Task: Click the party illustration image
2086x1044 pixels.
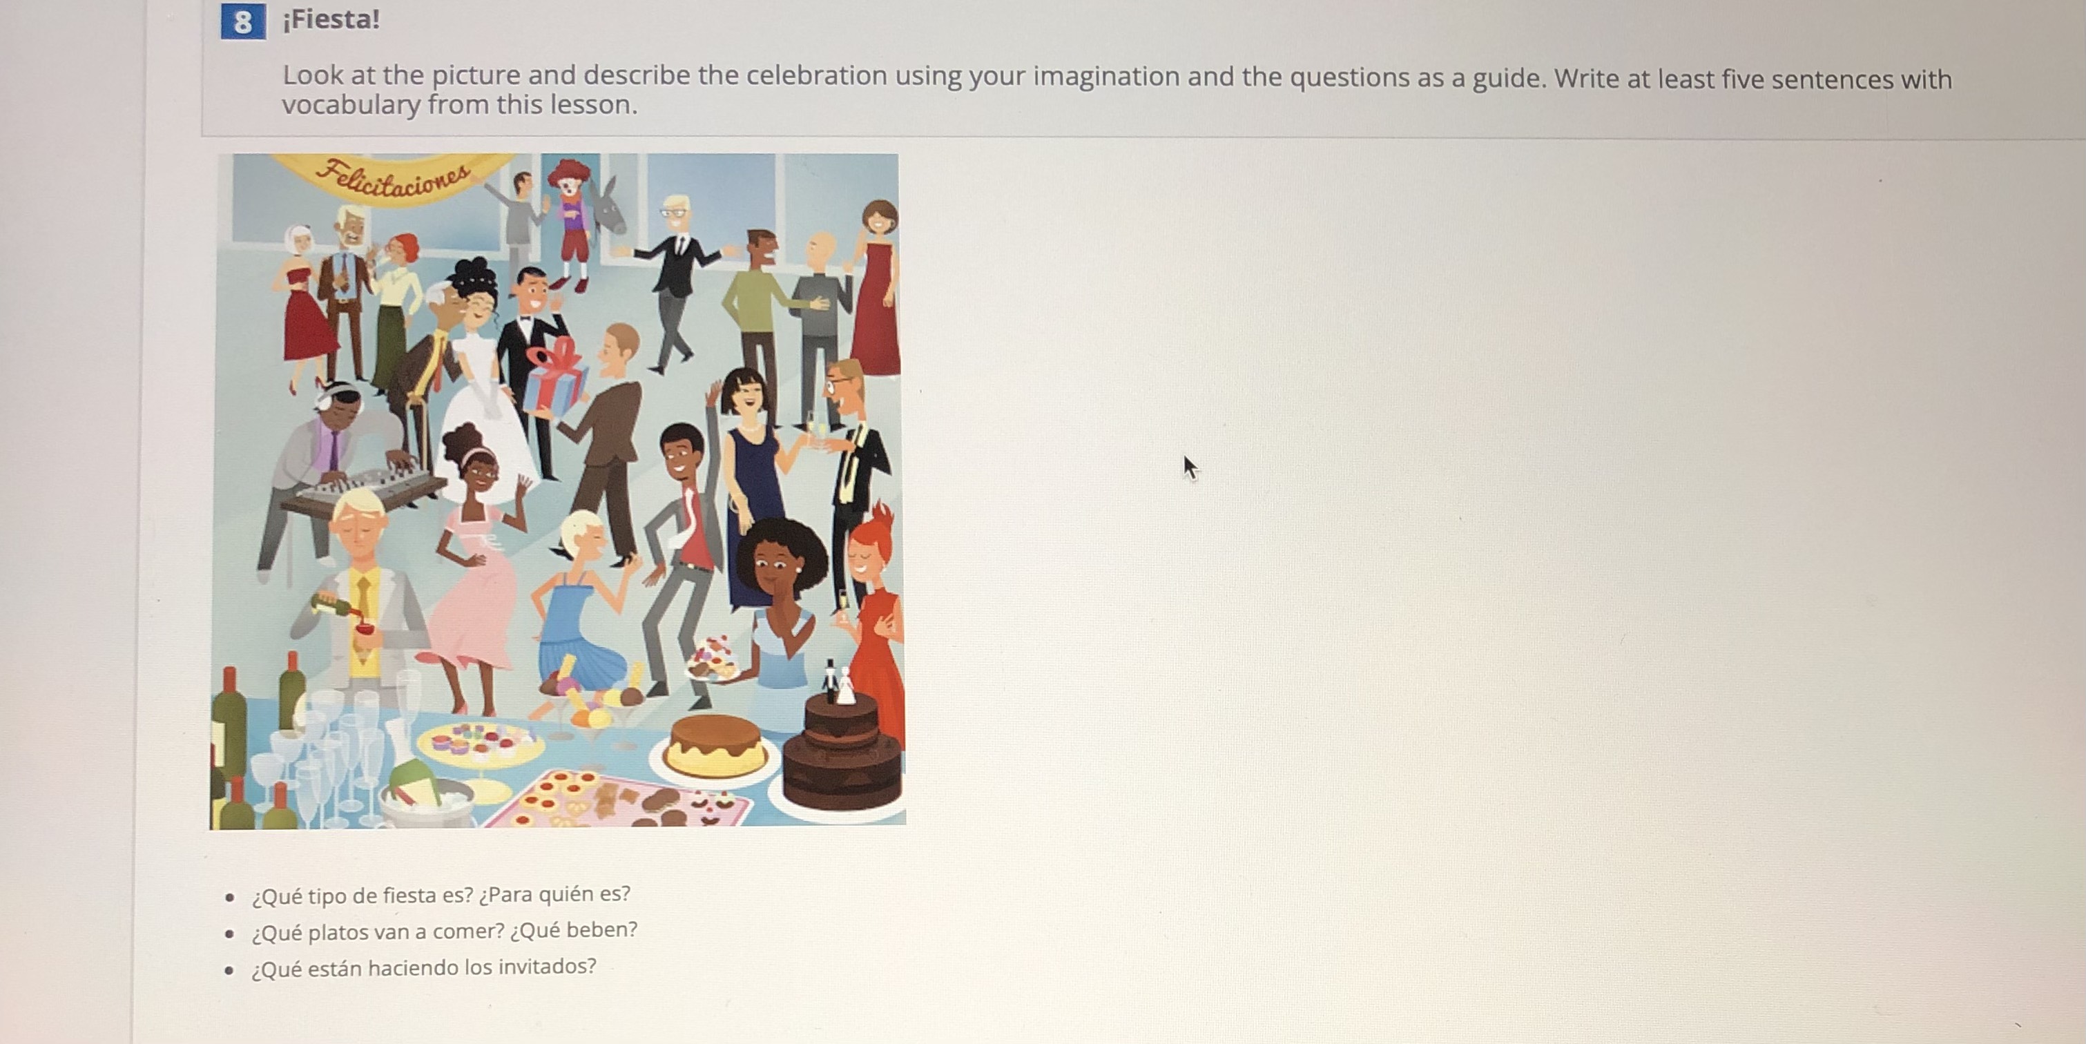Action: [x=557, y=490]
